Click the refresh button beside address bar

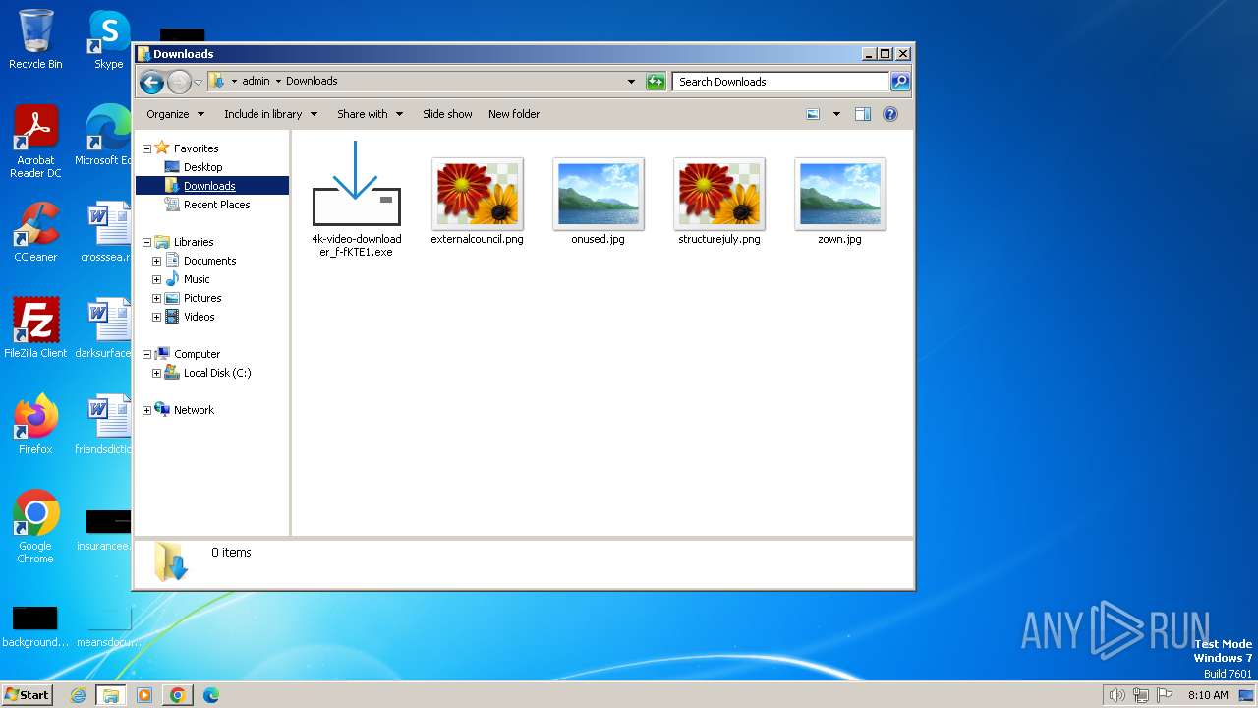tap(656, 82)
